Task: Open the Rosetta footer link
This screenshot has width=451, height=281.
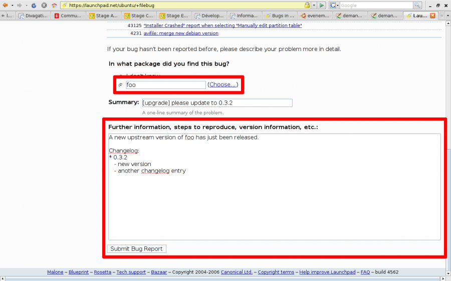Action: [102, 272]
